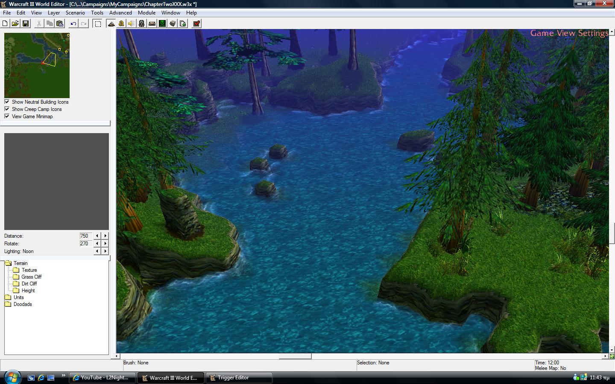Toggle Show Creep Camp Icons checkbox
This screenshot has height=384, width=615.
coord(7,109)
